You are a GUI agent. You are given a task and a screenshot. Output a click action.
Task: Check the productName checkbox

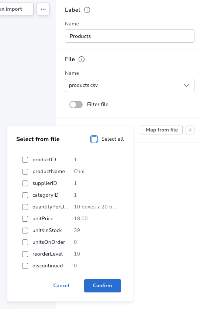click(25, 172)
